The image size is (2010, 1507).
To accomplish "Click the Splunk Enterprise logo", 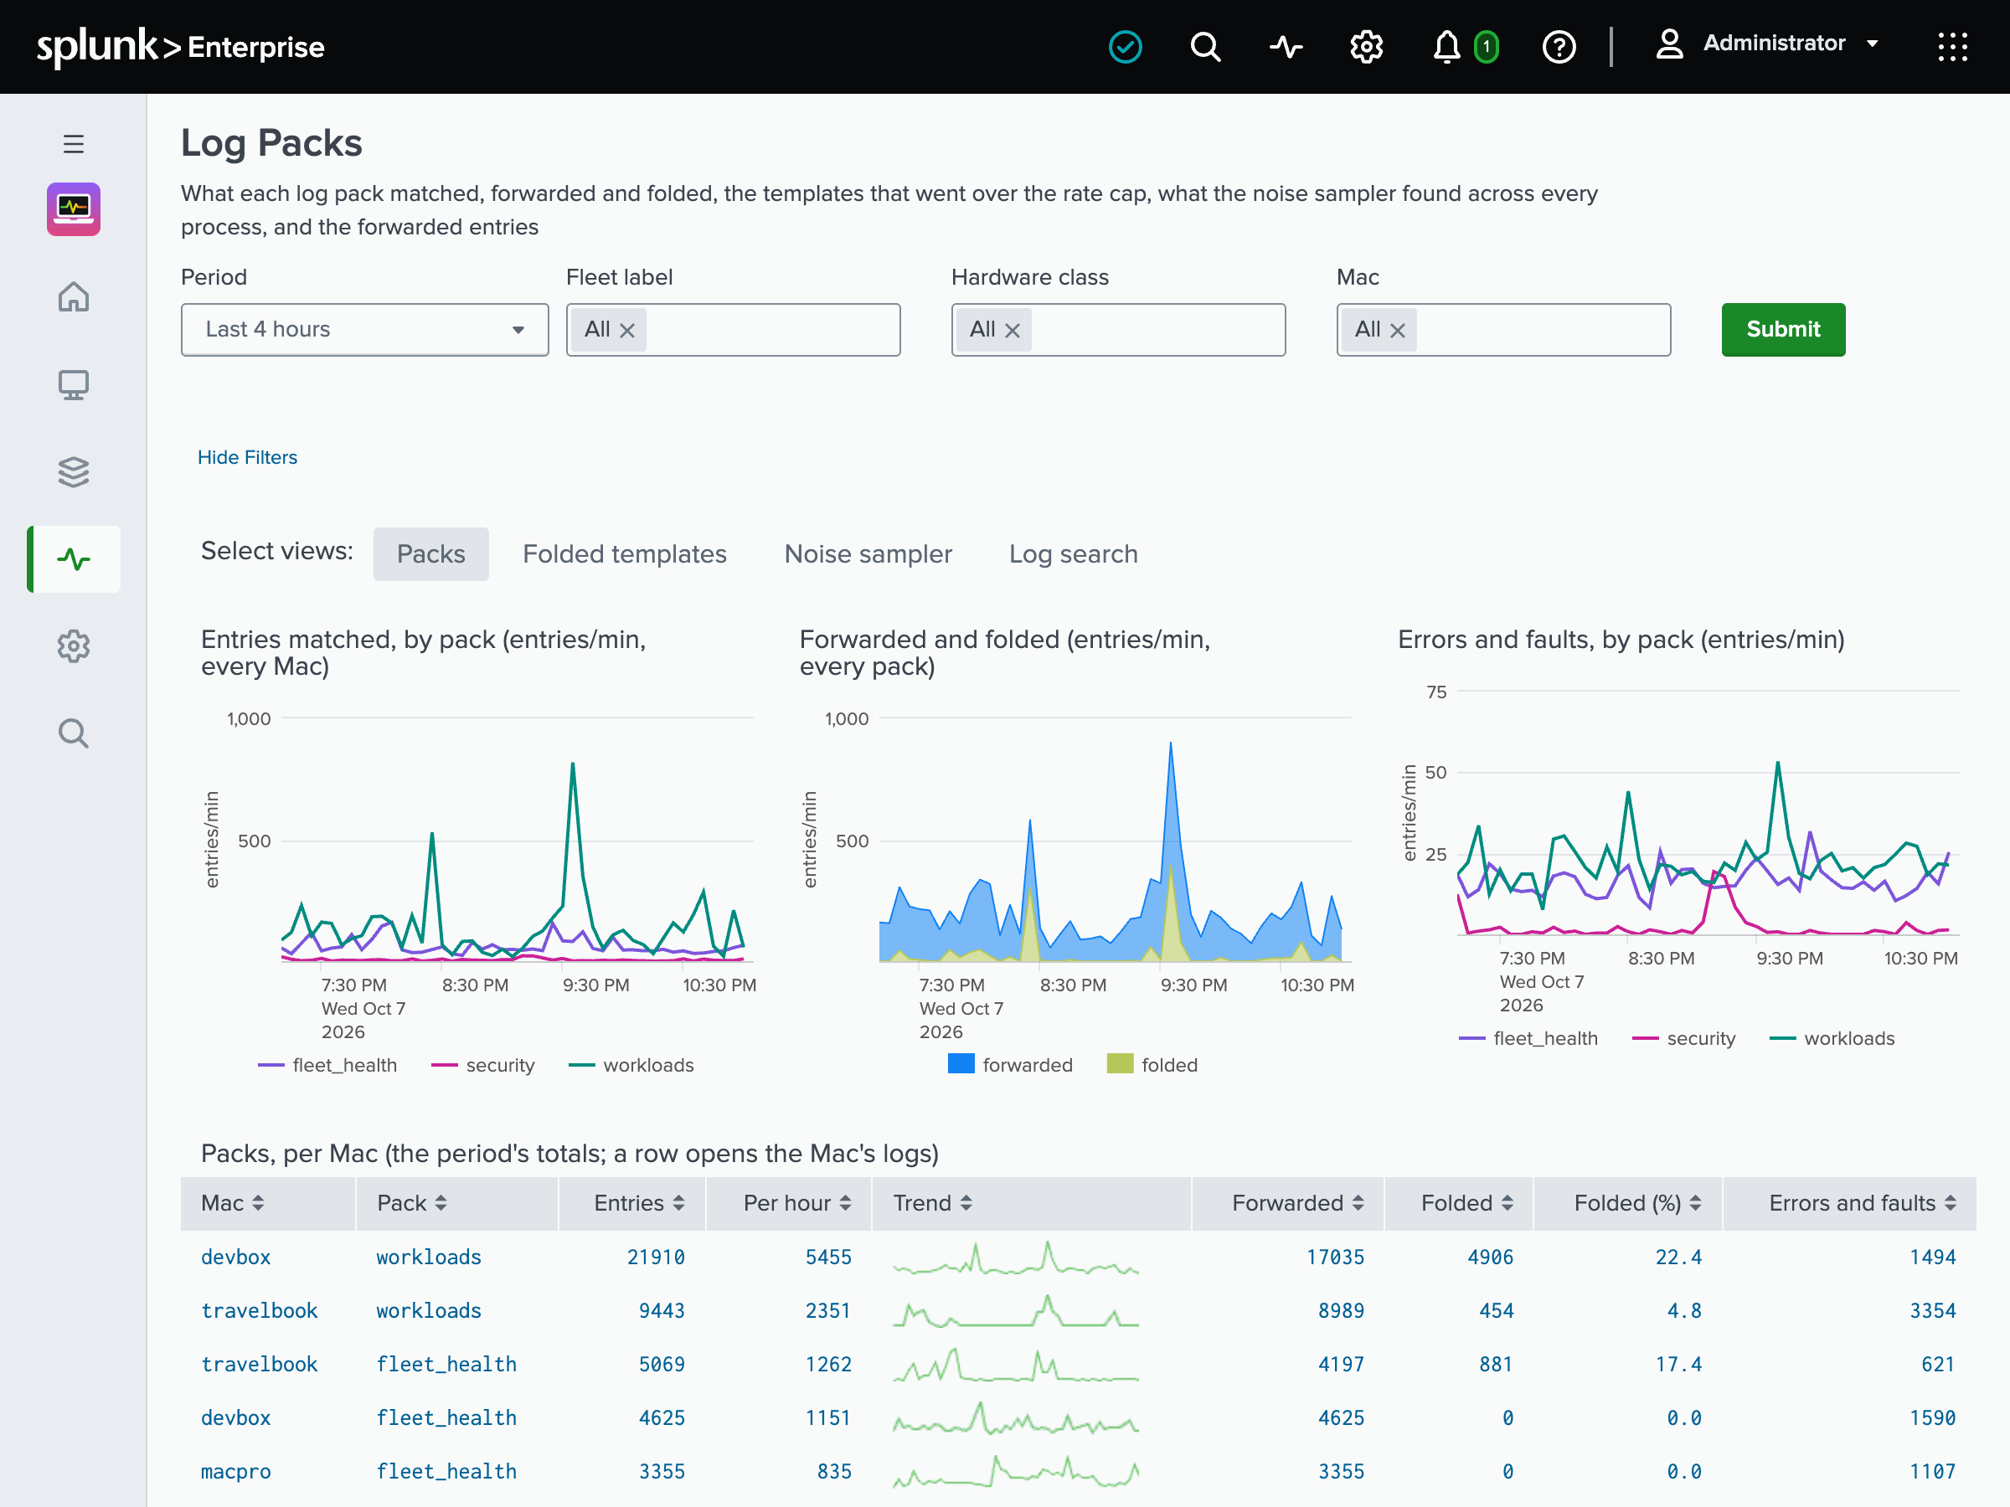I will (x=180, y=46).
